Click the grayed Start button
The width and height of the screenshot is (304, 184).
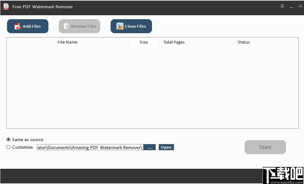[265, 147]
